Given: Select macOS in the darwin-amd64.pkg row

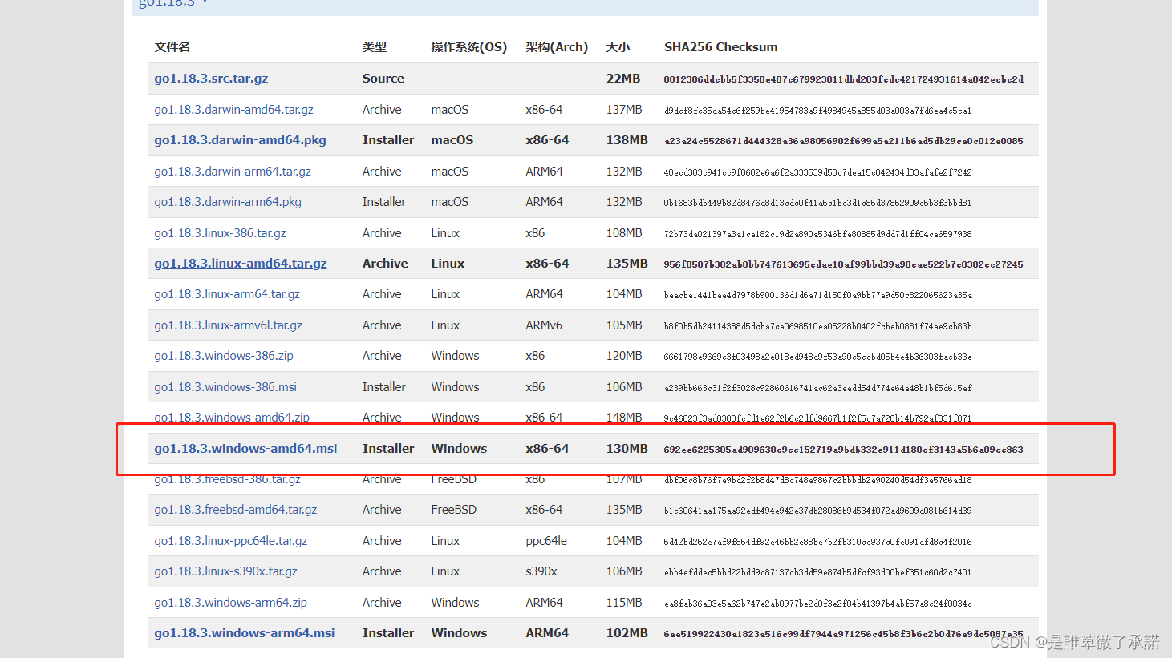Looking at the screenshot, I should pos(452,140).
